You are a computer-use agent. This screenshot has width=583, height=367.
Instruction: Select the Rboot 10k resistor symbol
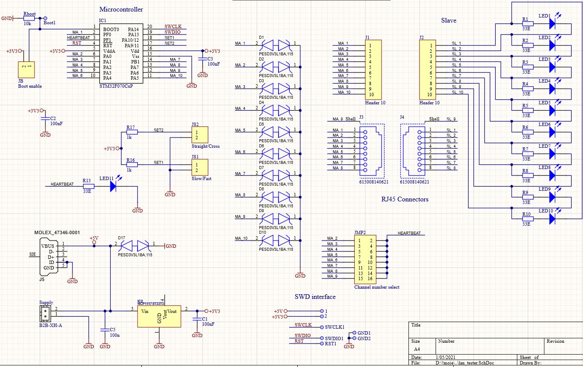pyautogui.click(x=29, y=18)
